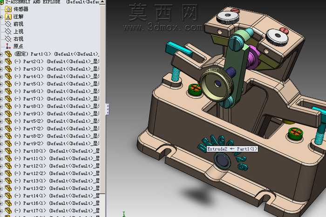Expand the Part6<1> tree node
Image resolution: width=326 pixels, height=217 pixels.
tap(1, 91)
